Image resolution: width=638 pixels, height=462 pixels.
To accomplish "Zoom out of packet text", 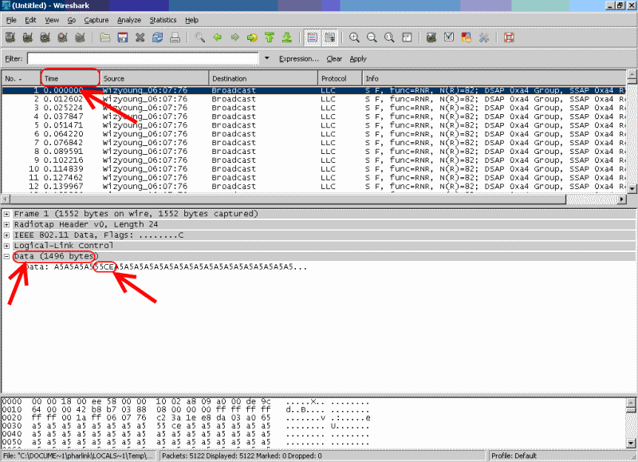I will click(372, 38).
